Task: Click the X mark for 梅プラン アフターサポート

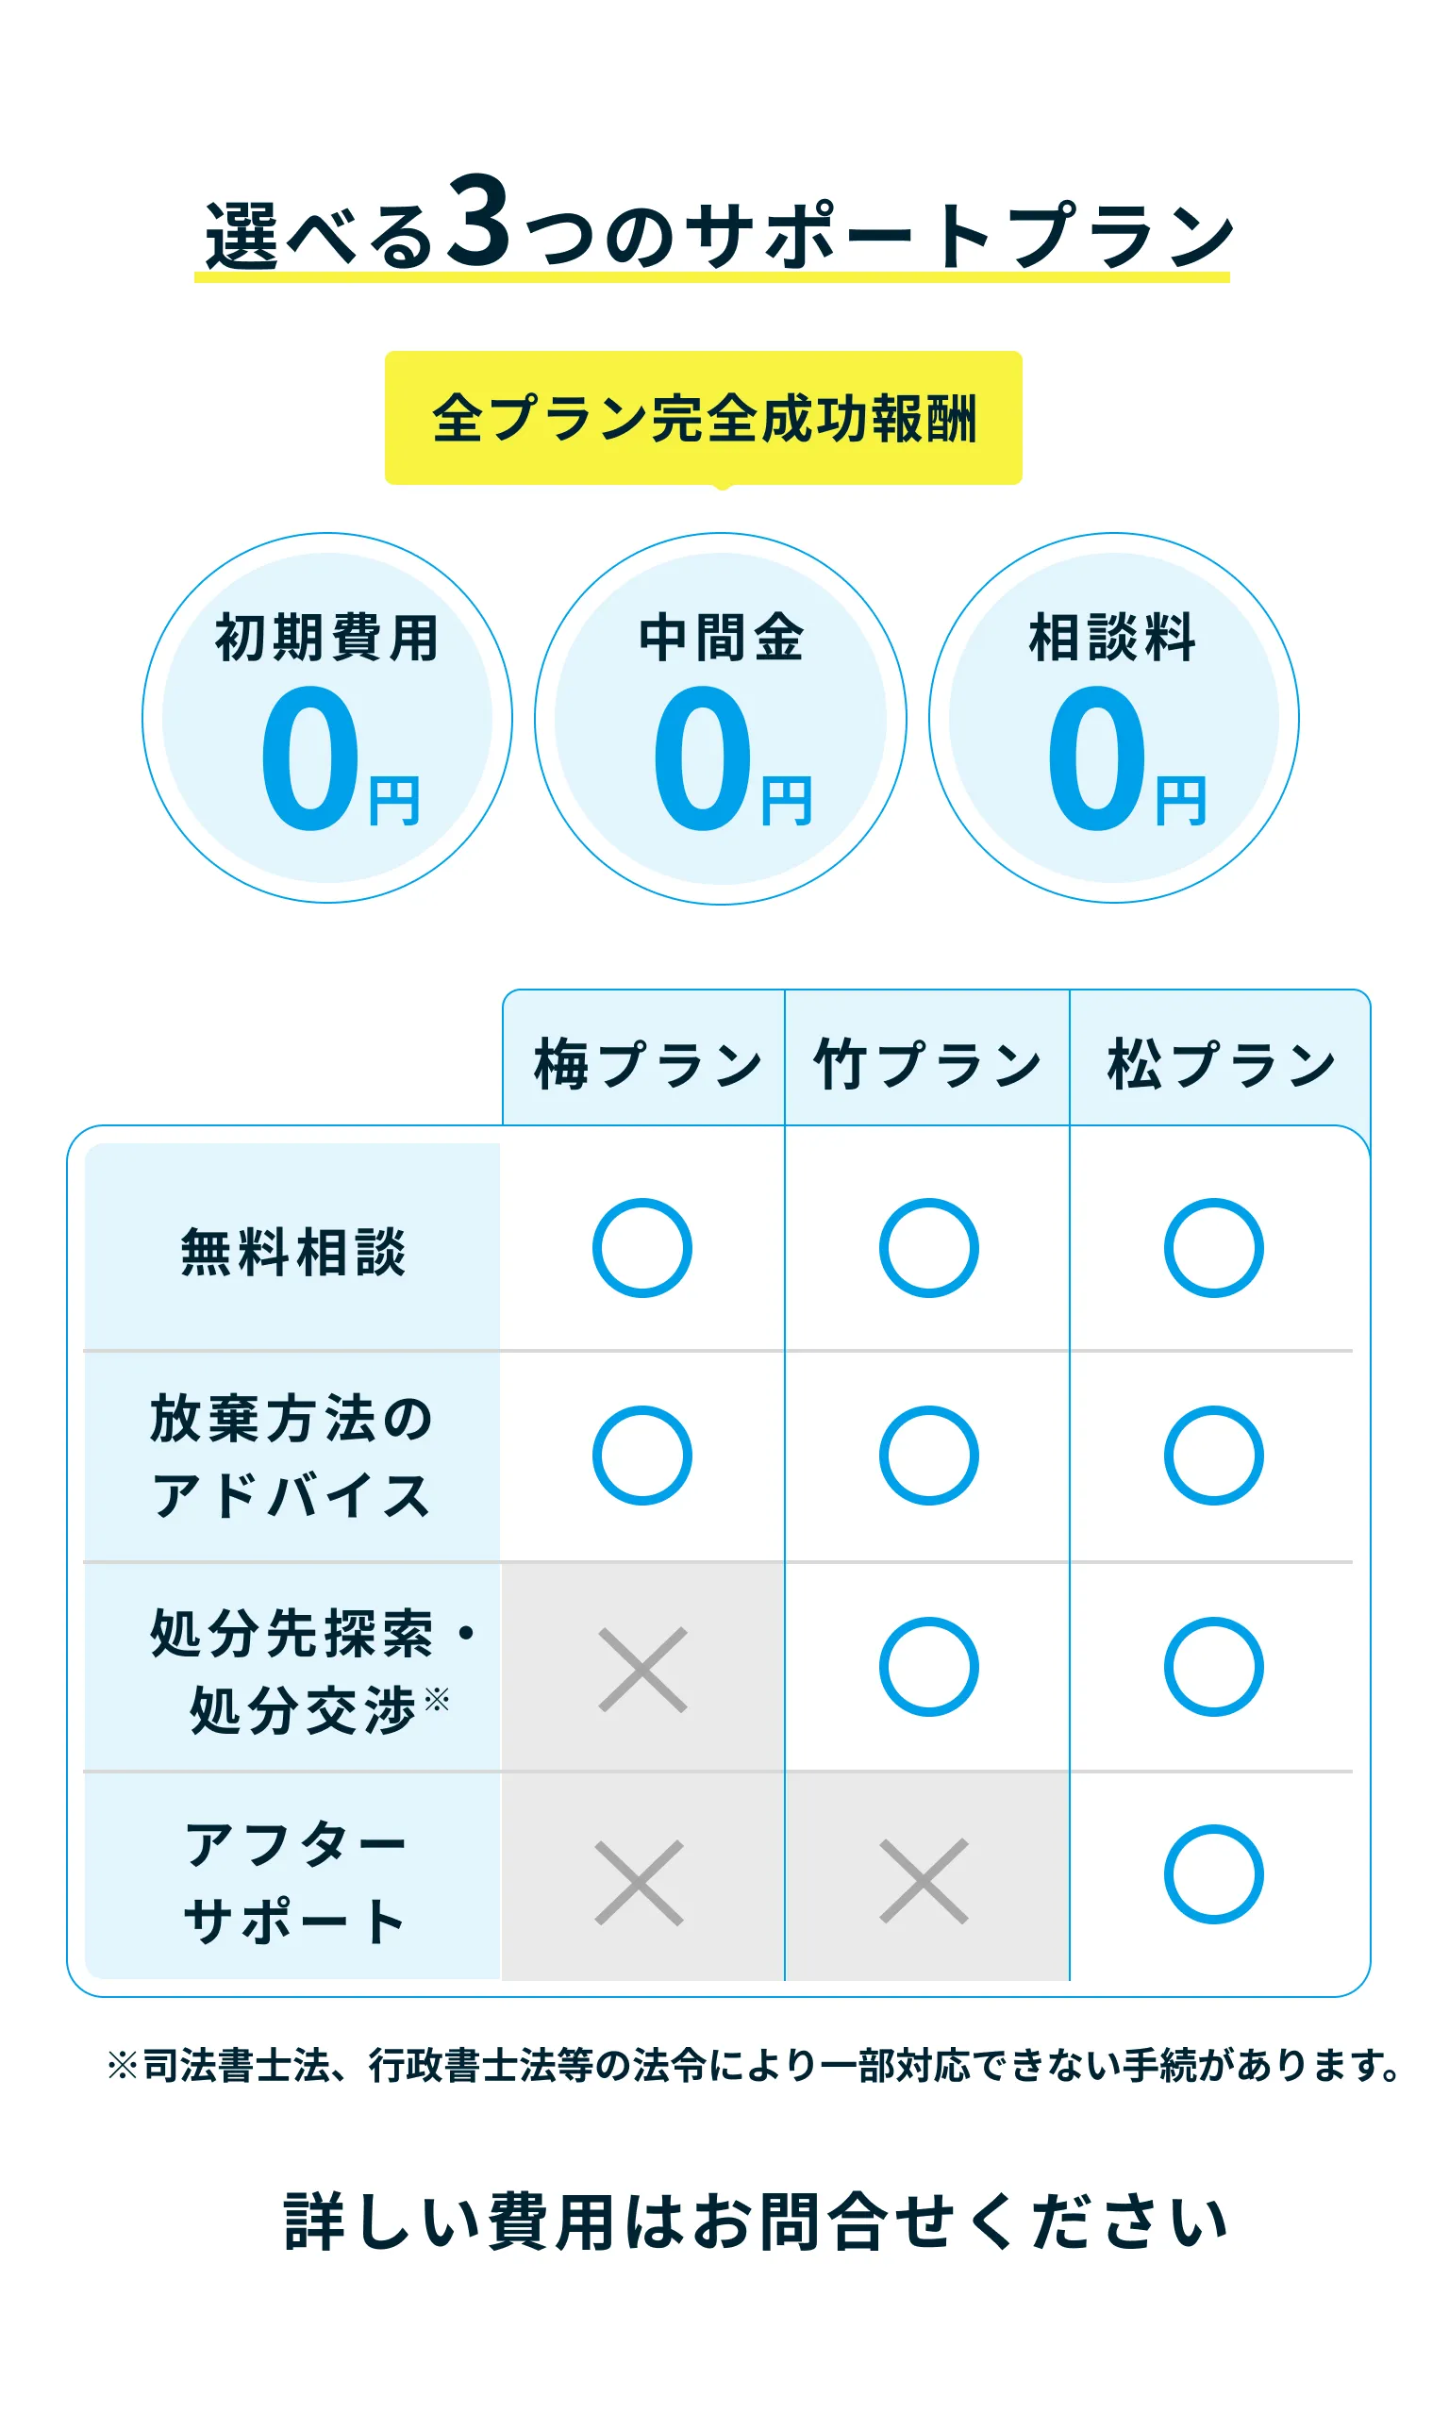Action: pyautogui.click(x=639, y=1883)
